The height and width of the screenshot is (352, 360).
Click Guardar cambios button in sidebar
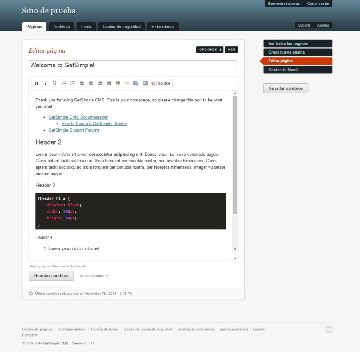tap(286, 88)
